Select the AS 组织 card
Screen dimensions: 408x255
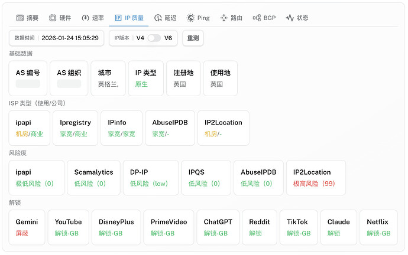pyautogui.click(x=69, y=79)
